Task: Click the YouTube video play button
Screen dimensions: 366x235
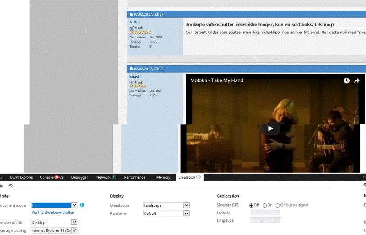Action: tap(270, 128)
